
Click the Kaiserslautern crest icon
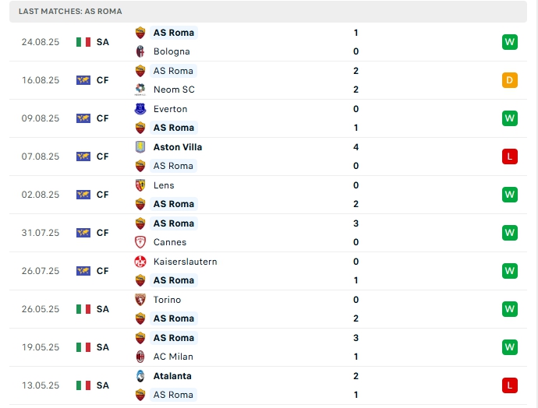click(x=140, y=262)
